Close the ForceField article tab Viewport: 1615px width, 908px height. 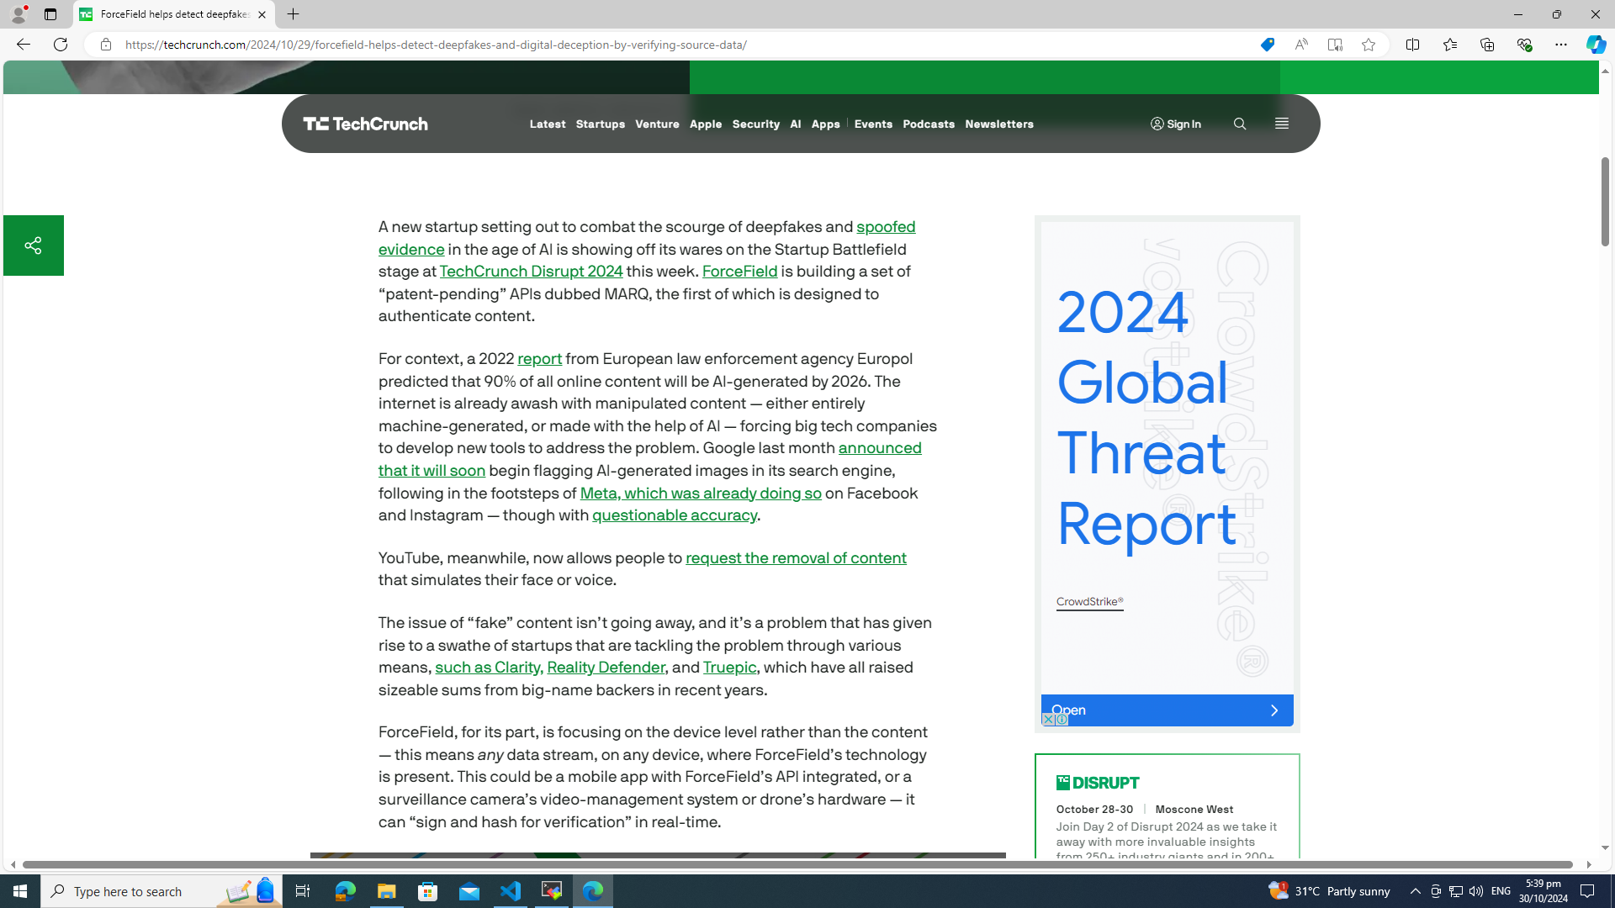(x=262, y=14)
